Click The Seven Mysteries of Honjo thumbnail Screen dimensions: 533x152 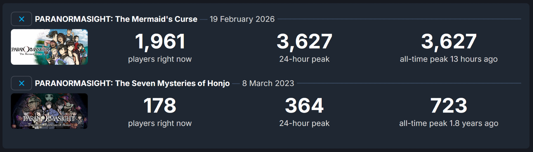point(49,111)
